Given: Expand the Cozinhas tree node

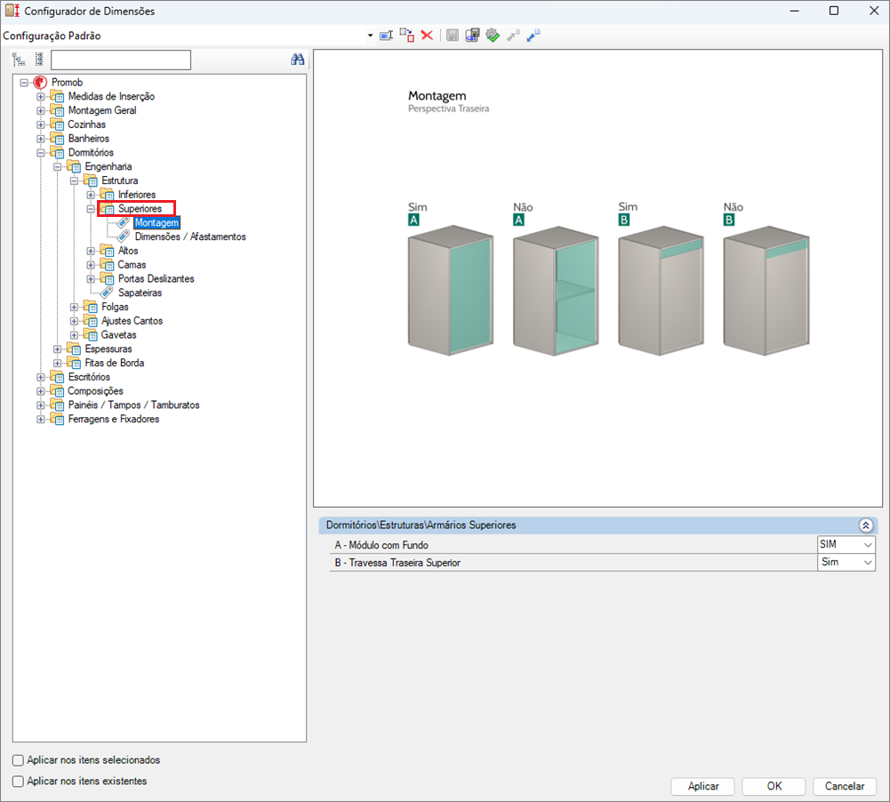Looking at the screenshot, I should coord(41,124).
